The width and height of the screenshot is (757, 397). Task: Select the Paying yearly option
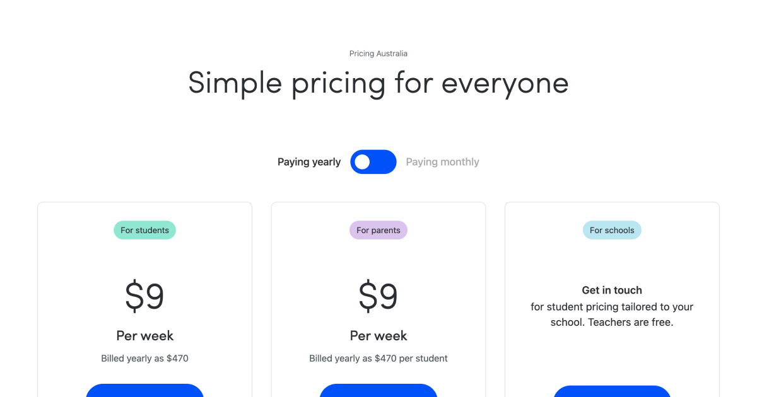tap(309, 162)
